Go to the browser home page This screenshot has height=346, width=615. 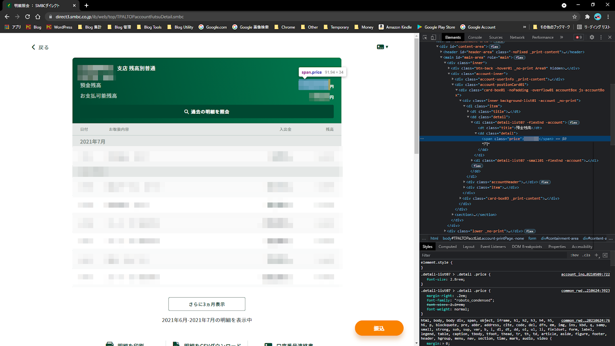(x=38, y=17)
